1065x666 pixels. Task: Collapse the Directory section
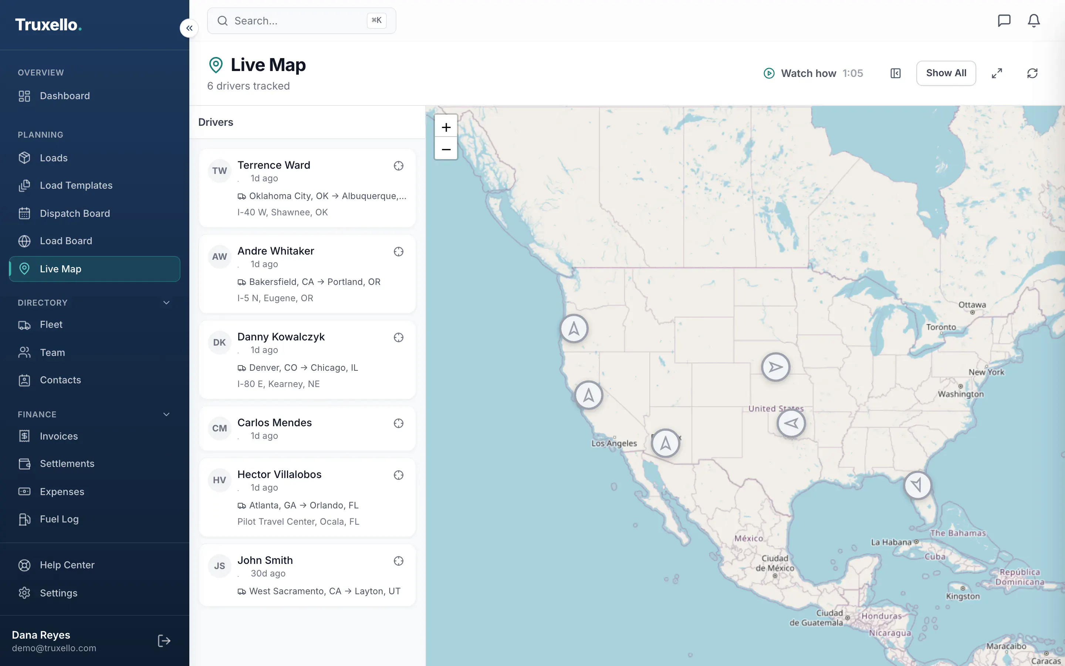pyautogui.click(x=166, y=303)
